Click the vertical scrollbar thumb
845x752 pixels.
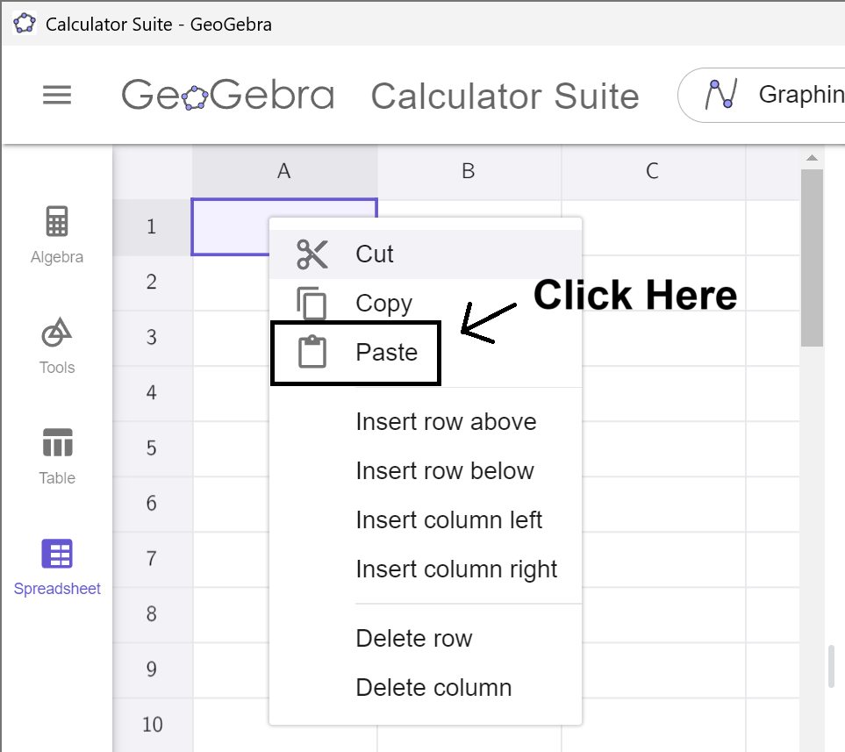coord(812,258)
